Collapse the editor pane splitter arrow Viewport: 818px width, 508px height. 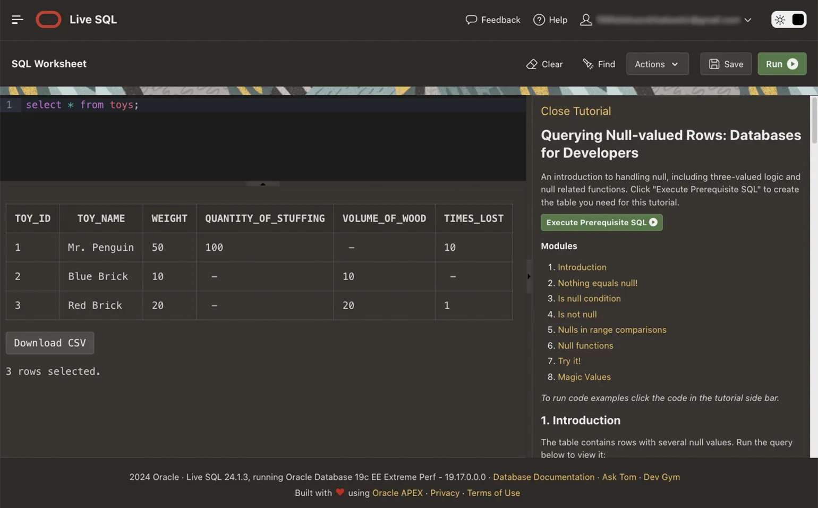coord(263,184)
